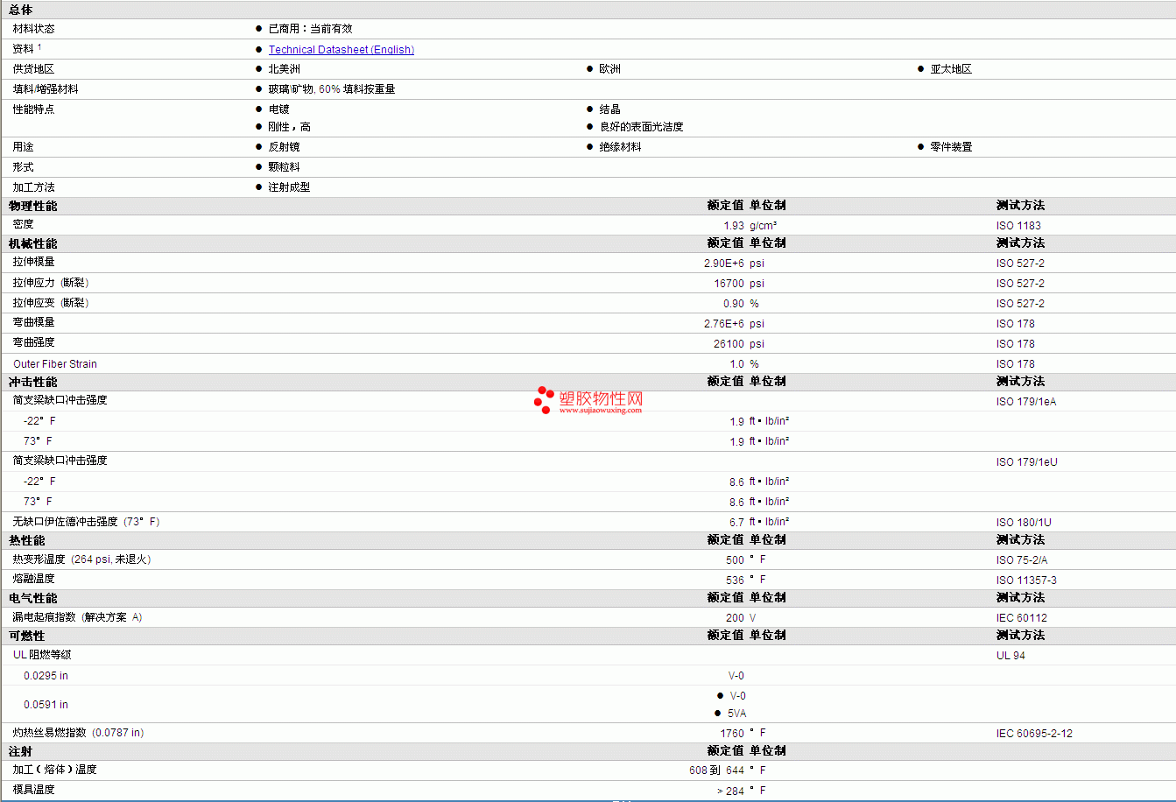
Task: Select the 密度 row label
Action: (23, 225)
